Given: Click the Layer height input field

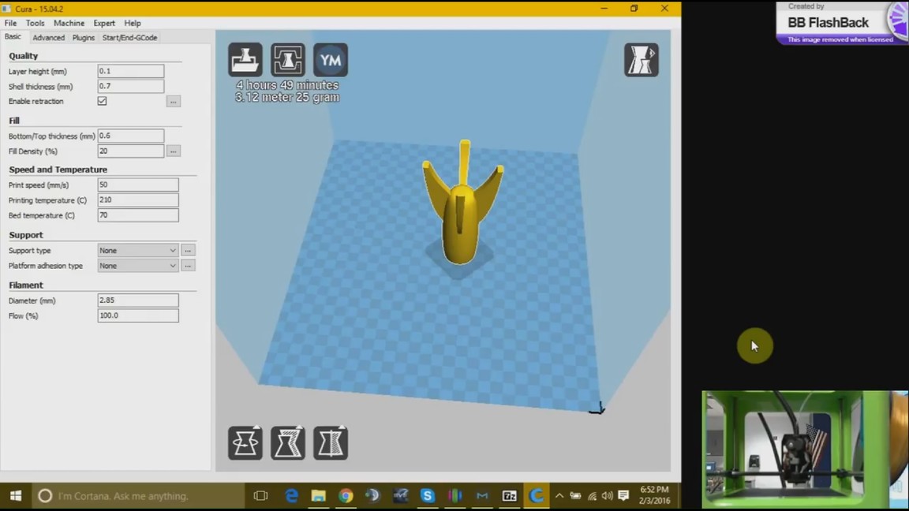Looking at the screenshot, I should click(130, 72).
